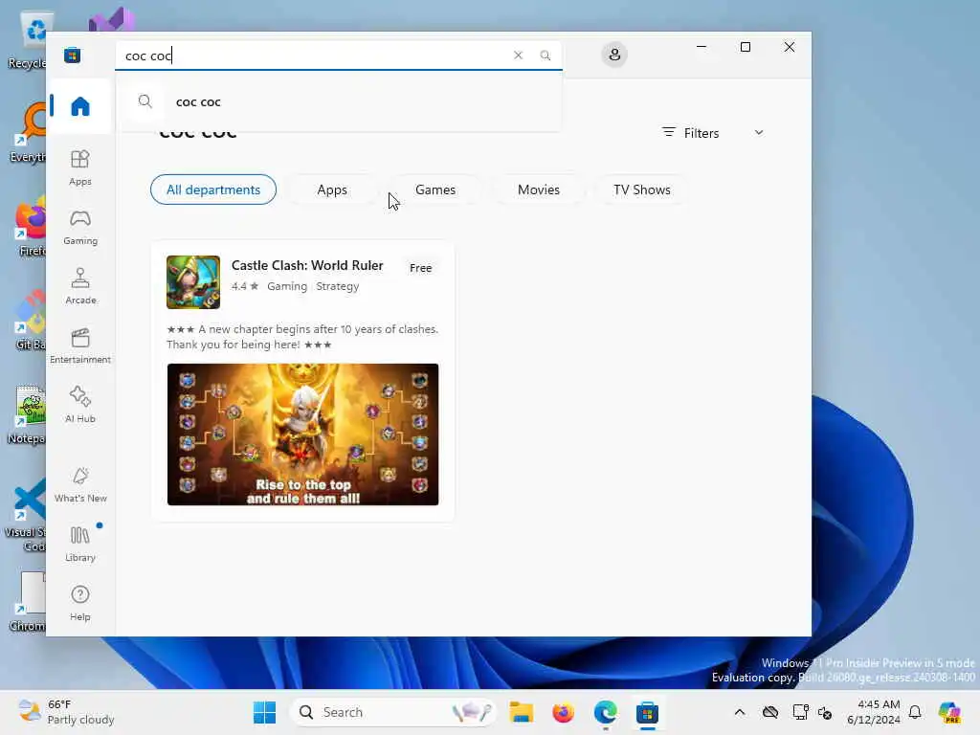Expand the Filters dropdown
Image resolution: width=980 pixels, height=735 pixels.
point(712,132)
